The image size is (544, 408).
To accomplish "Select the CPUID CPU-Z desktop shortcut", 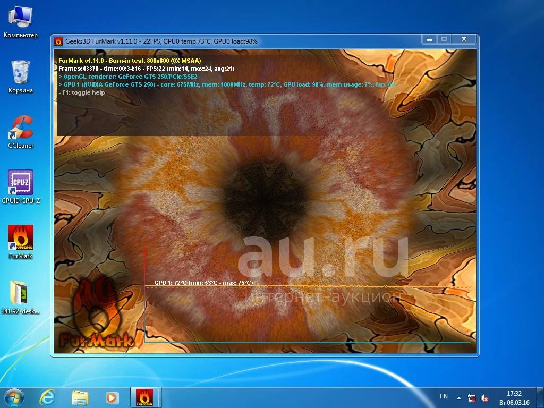I will (21, 187).
